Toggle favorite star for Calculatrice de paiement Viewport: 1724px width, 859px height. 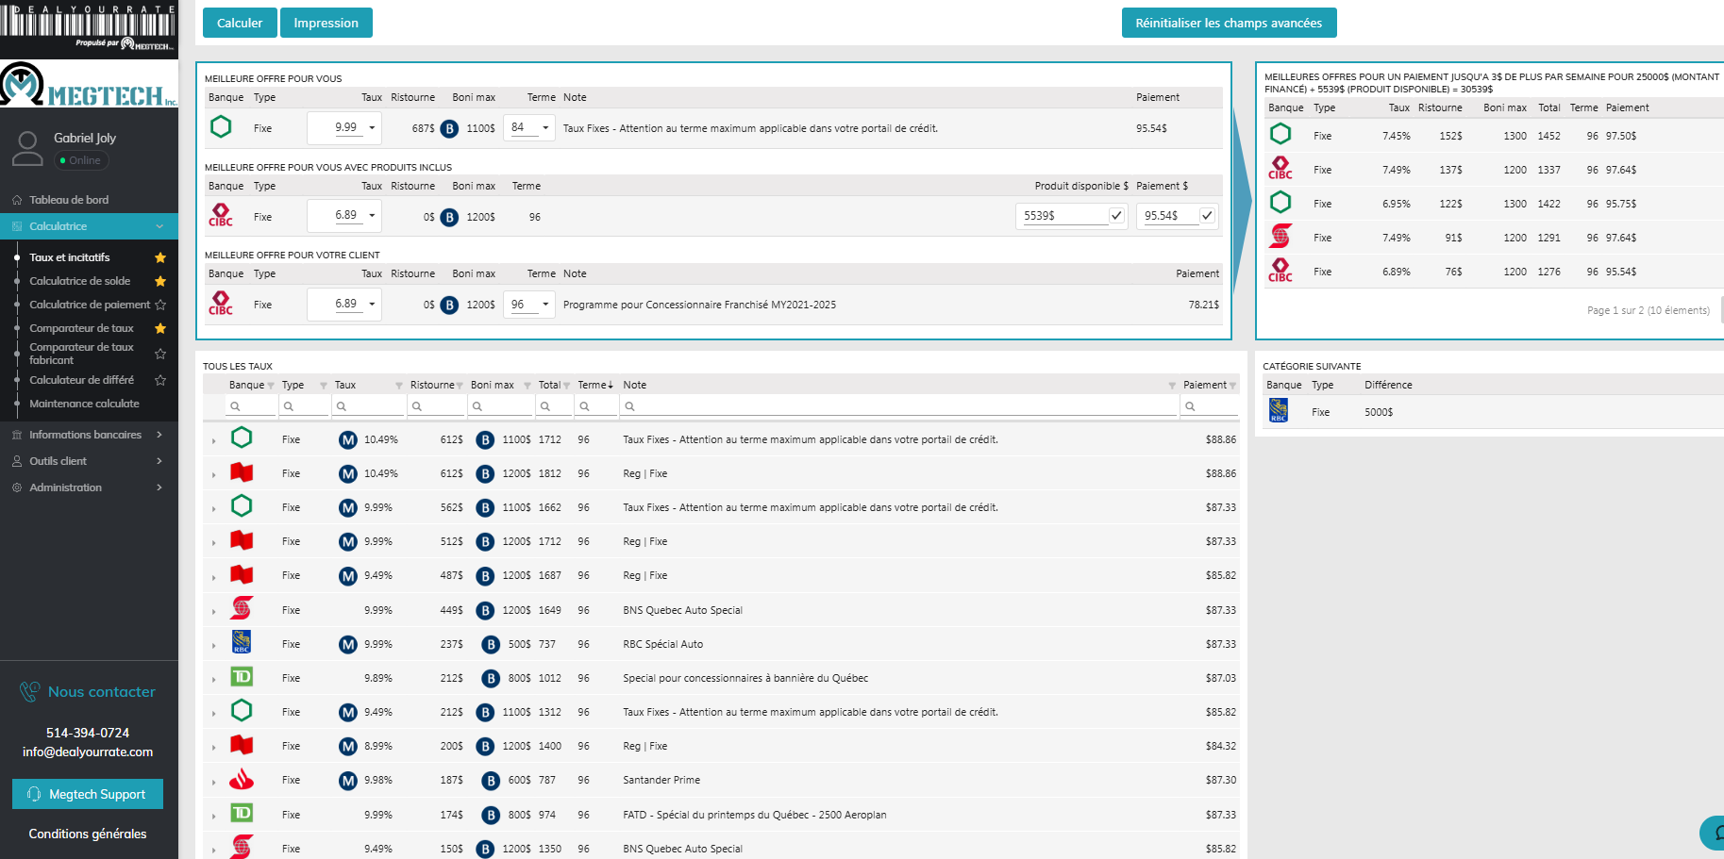(160, 305)
